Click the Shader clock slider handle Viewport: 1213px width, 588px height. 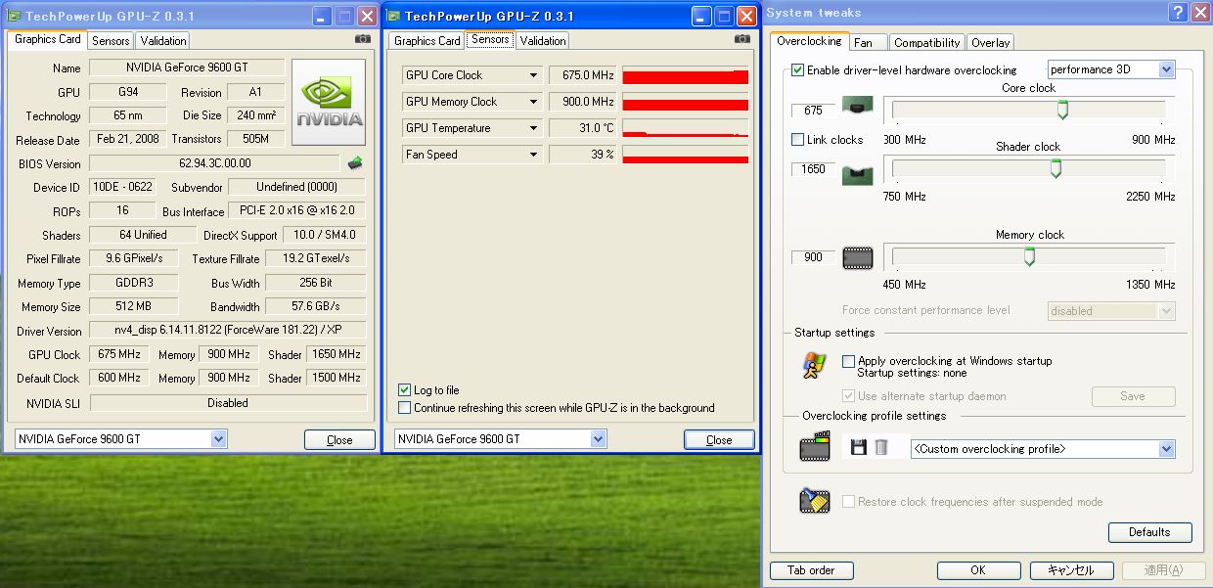pos(1056,168)
